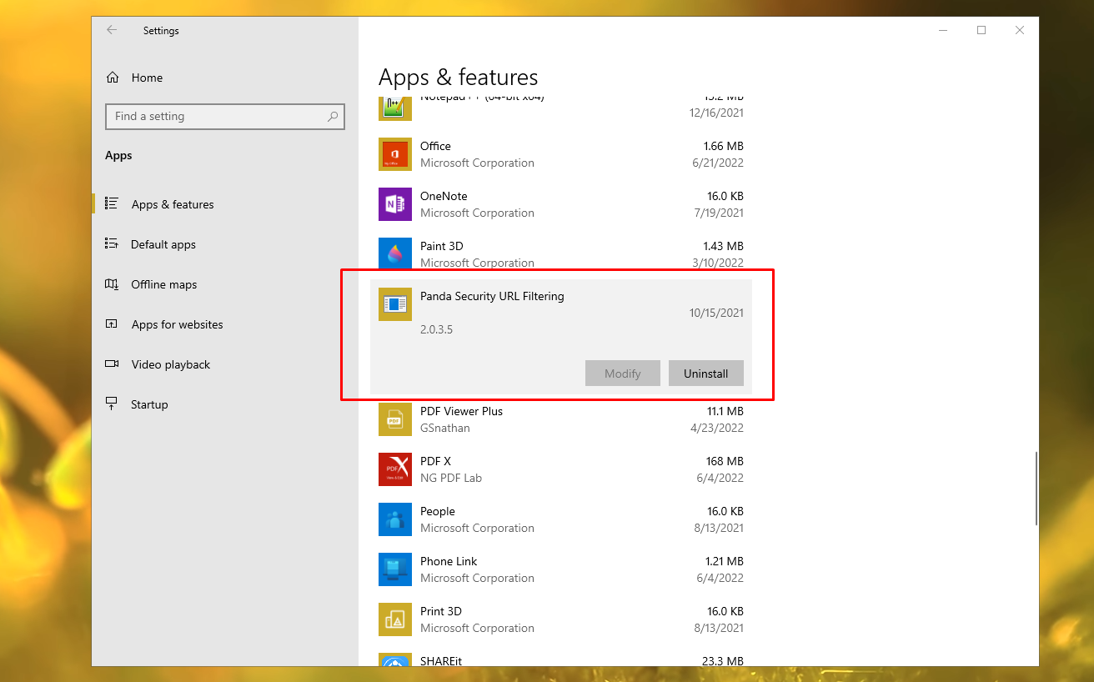Uninstall Panda Security URL Filtering
1094x682 pixels.
point(705,374)
